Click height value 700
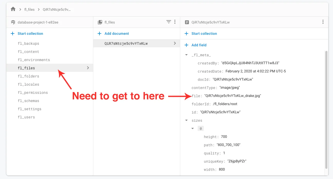Viewport: 333px width, 179px height. pos(224,137)
